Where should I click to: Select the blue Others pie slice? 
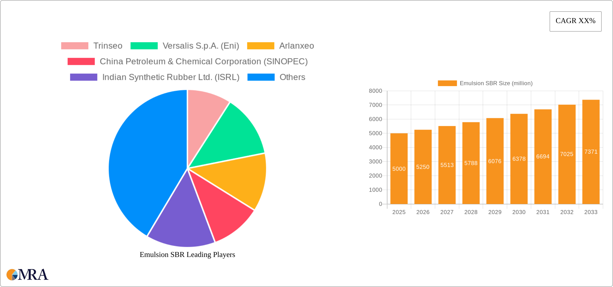[145, 158]
